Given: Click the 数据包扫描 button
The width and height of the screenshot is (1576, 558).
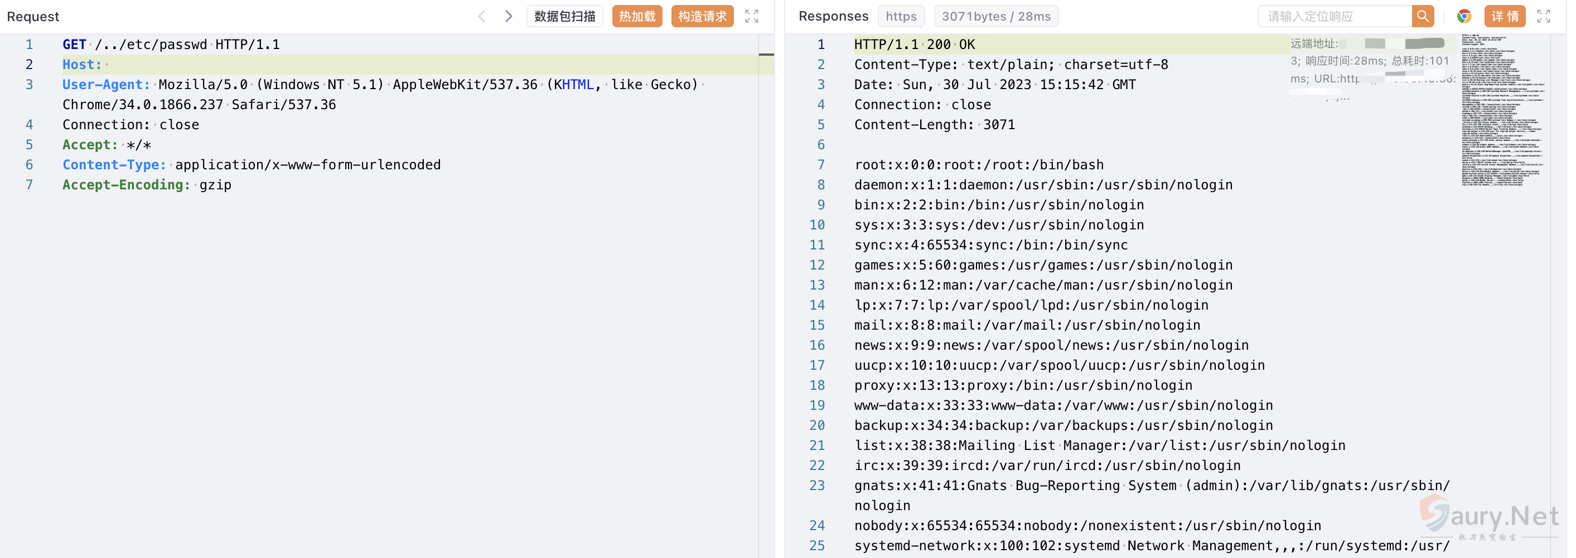Looking at the screenshot, I should 564,17.
